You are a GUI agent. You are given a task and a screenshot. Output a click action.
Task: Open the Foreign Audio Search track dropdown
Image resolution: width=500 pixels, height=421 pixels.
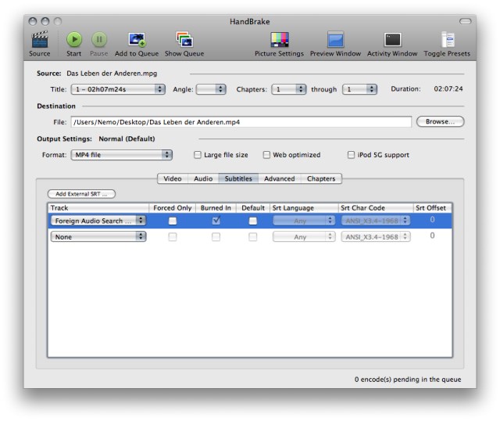click(x=98, y=221)
